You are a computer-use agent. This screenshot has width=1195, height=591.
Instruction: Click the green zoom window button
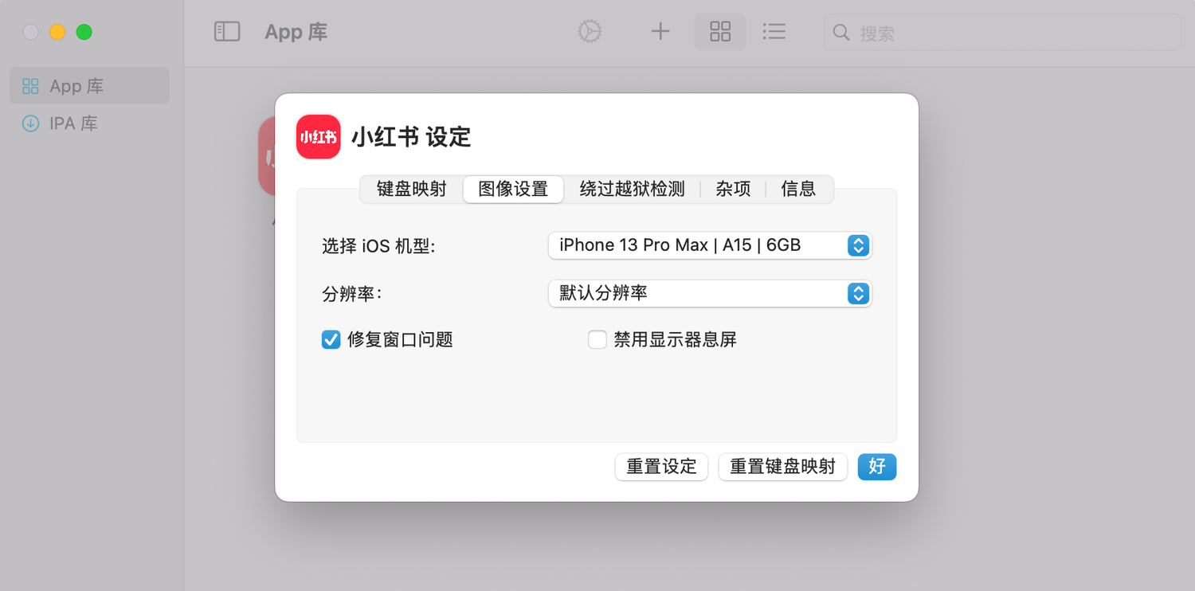84,33
